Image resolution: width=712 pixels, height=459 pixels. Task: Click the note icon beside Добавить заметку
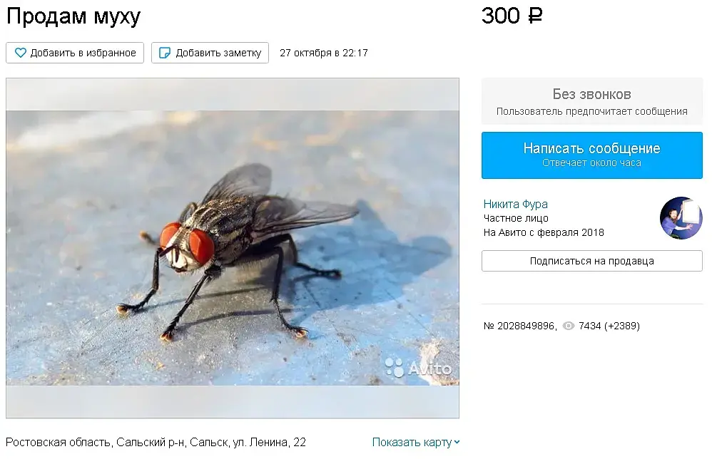(x=164, y=53)
